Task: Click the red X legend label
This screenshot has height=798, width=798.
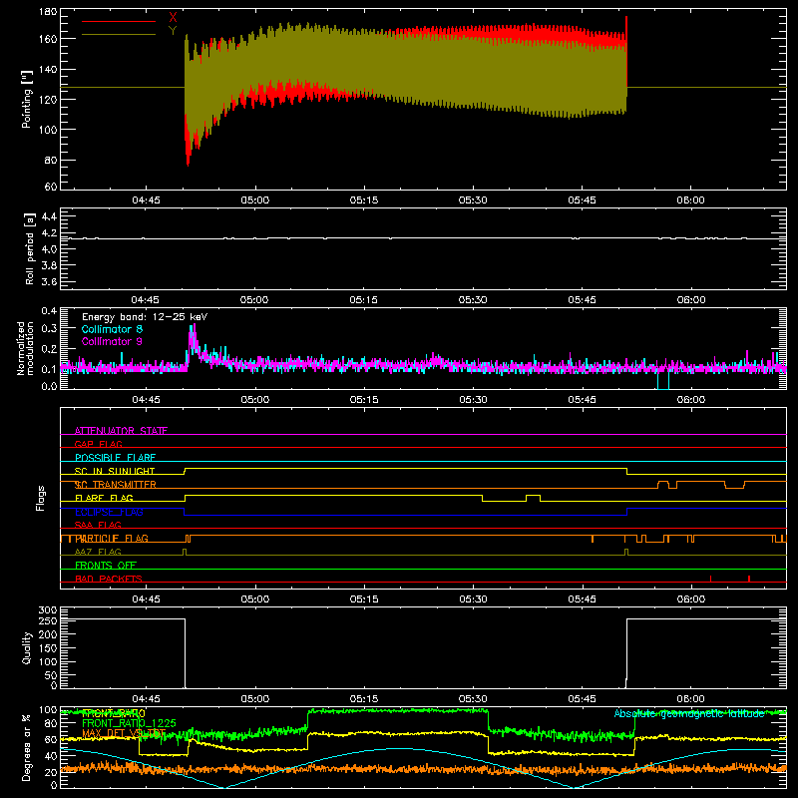Action: 173,17
